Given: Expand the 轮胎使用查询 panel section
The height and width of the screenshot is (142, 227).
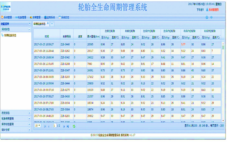Looking at the screenshot, I should (29, 118).
